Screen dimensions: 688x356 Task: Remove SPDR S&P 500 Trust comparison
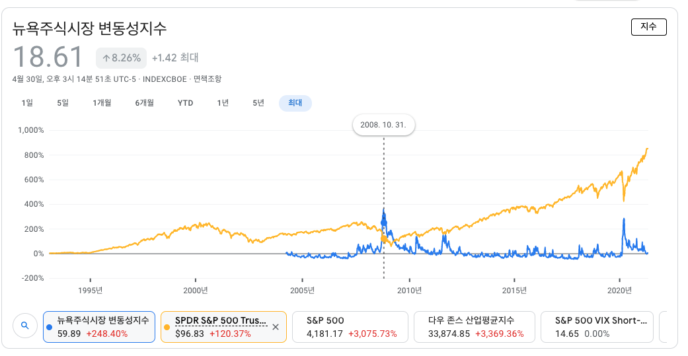[276, 327]
